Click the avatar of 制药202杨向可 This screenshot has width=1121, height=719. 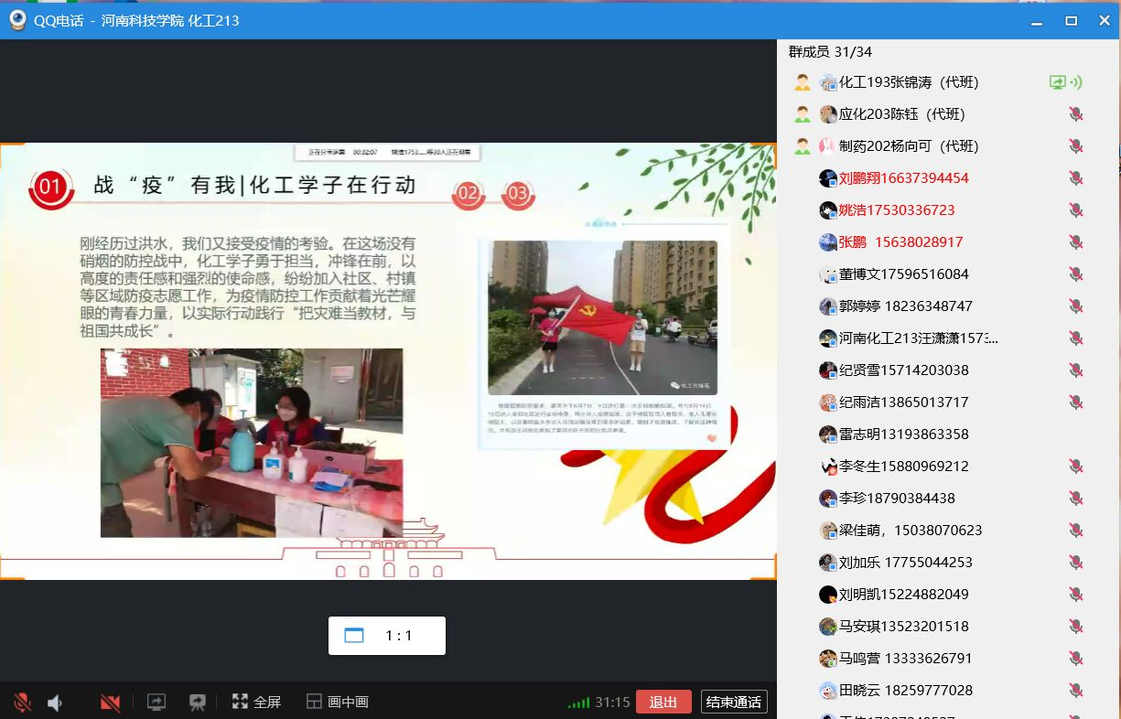828,146
